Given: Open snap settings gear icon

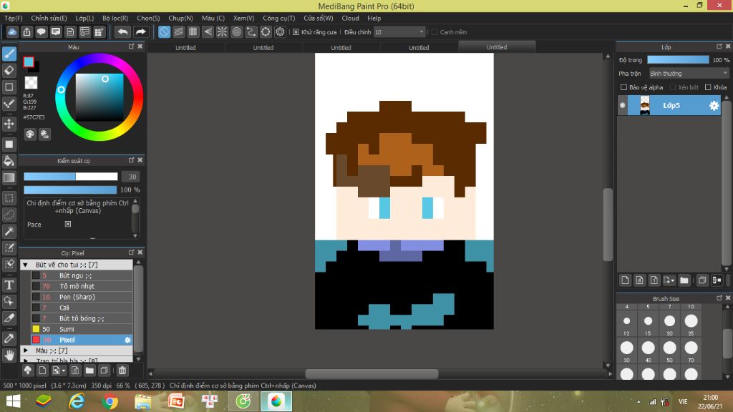Looking at the screenshot, I should point(280,31).
